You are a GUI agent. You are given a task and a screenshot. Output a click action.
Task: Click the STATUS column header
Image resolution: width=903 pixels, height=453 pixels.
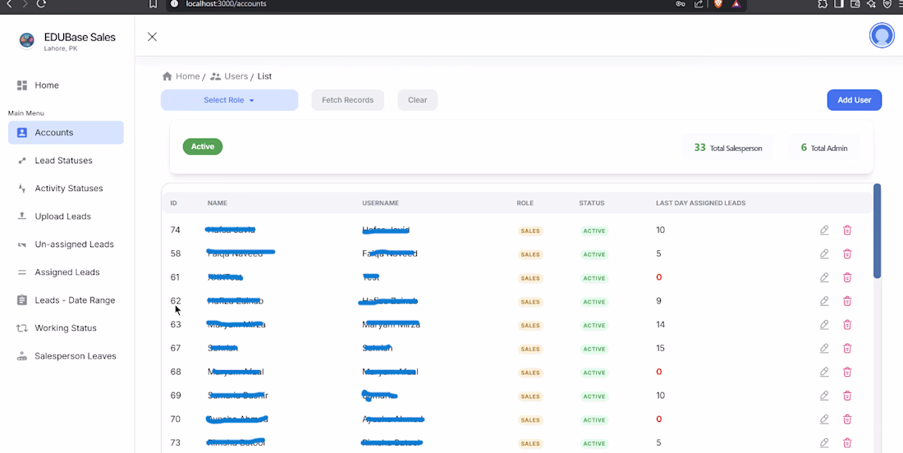(x=591, y=204)
